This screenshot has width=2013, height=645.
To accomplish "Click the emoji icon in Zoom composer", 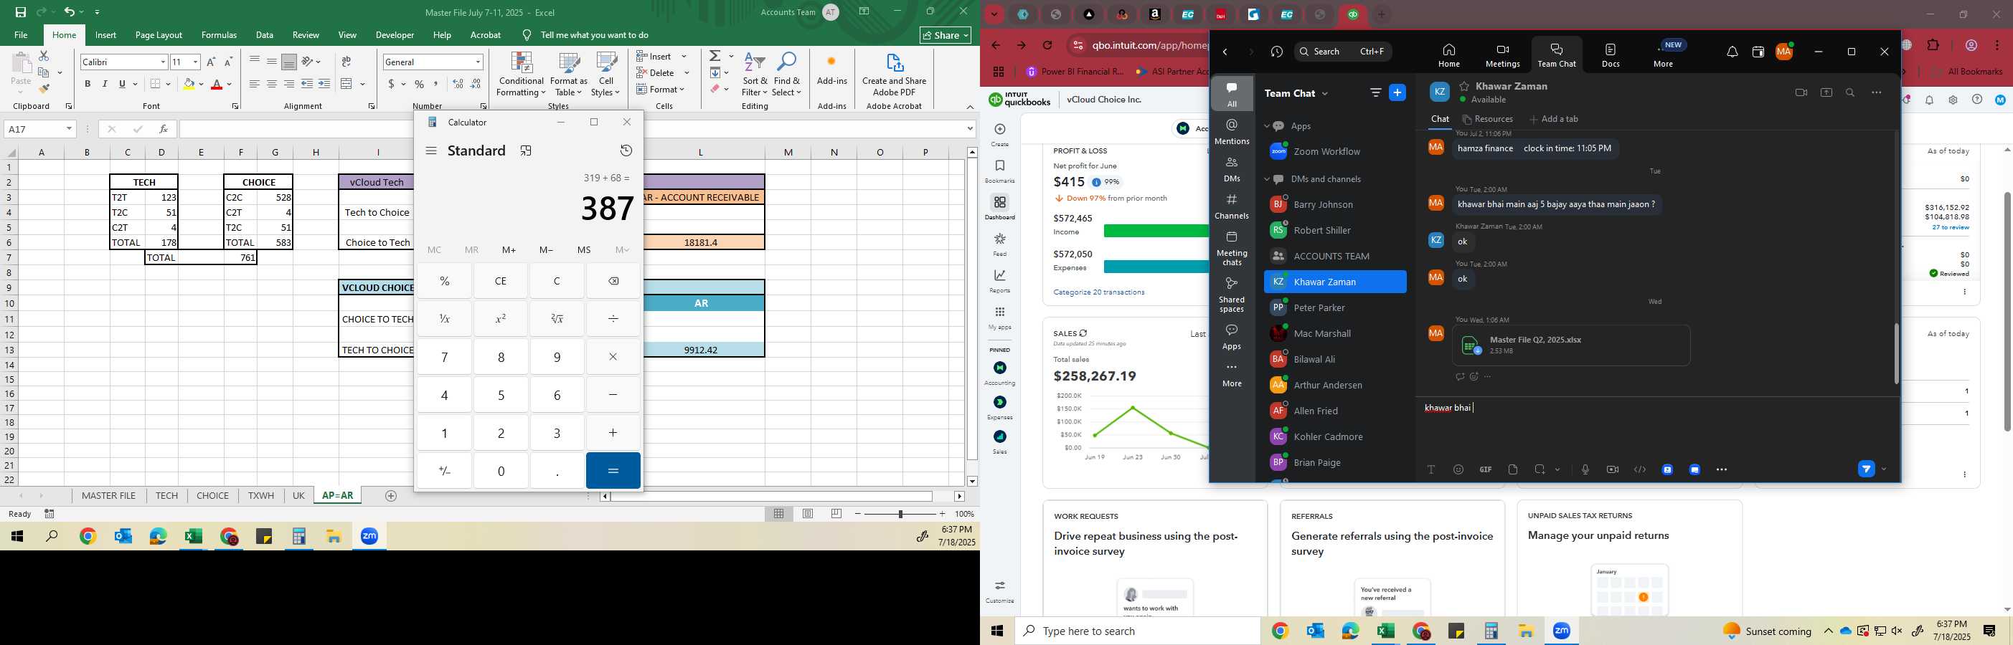I will click(x=1458, y=469).
